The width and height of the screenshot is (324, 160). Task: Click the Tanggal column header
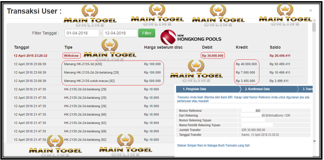point(22,47)
